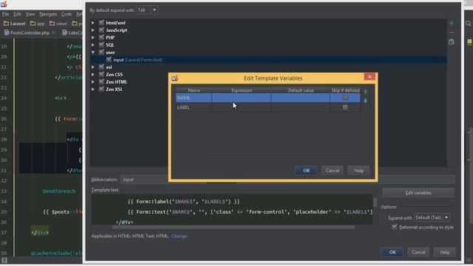This screenshot has width=473, height=266.
Task: Toggle Skip if defined for the NAME variable
Action: (x=345, y=98)
